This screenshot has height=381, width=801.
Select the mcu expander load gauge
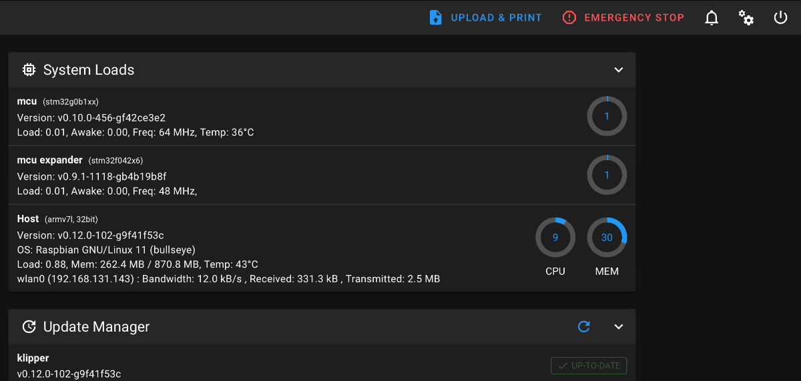607,175
